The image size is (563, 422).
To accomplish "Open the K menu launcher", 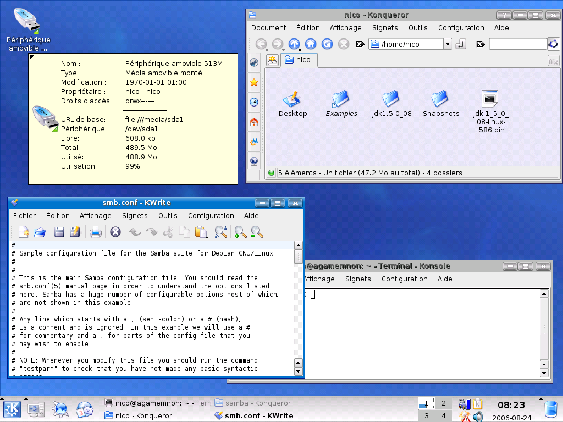I will (x=11, y=409).
